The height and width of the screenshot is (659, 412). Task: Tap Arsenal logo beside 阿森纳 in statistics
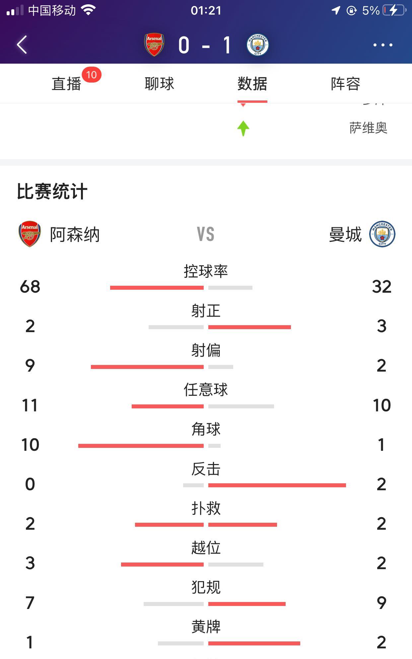[30, 234]
